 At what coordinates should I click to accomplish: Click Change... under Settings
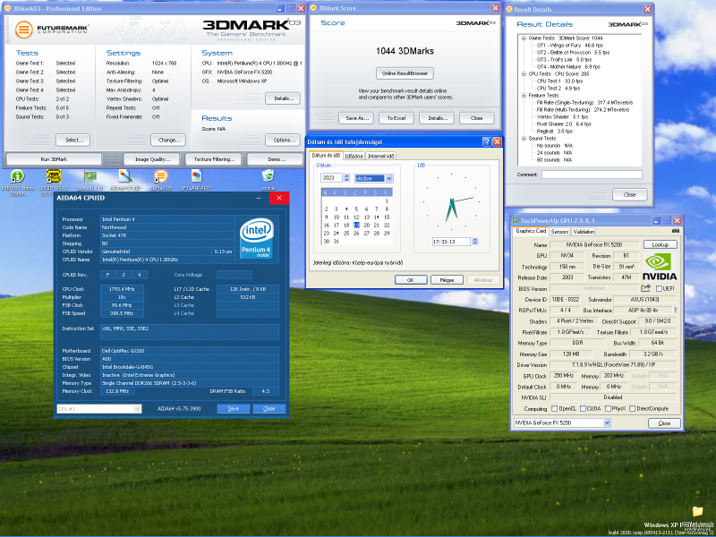pyautogui.click(x=168, y=141)
